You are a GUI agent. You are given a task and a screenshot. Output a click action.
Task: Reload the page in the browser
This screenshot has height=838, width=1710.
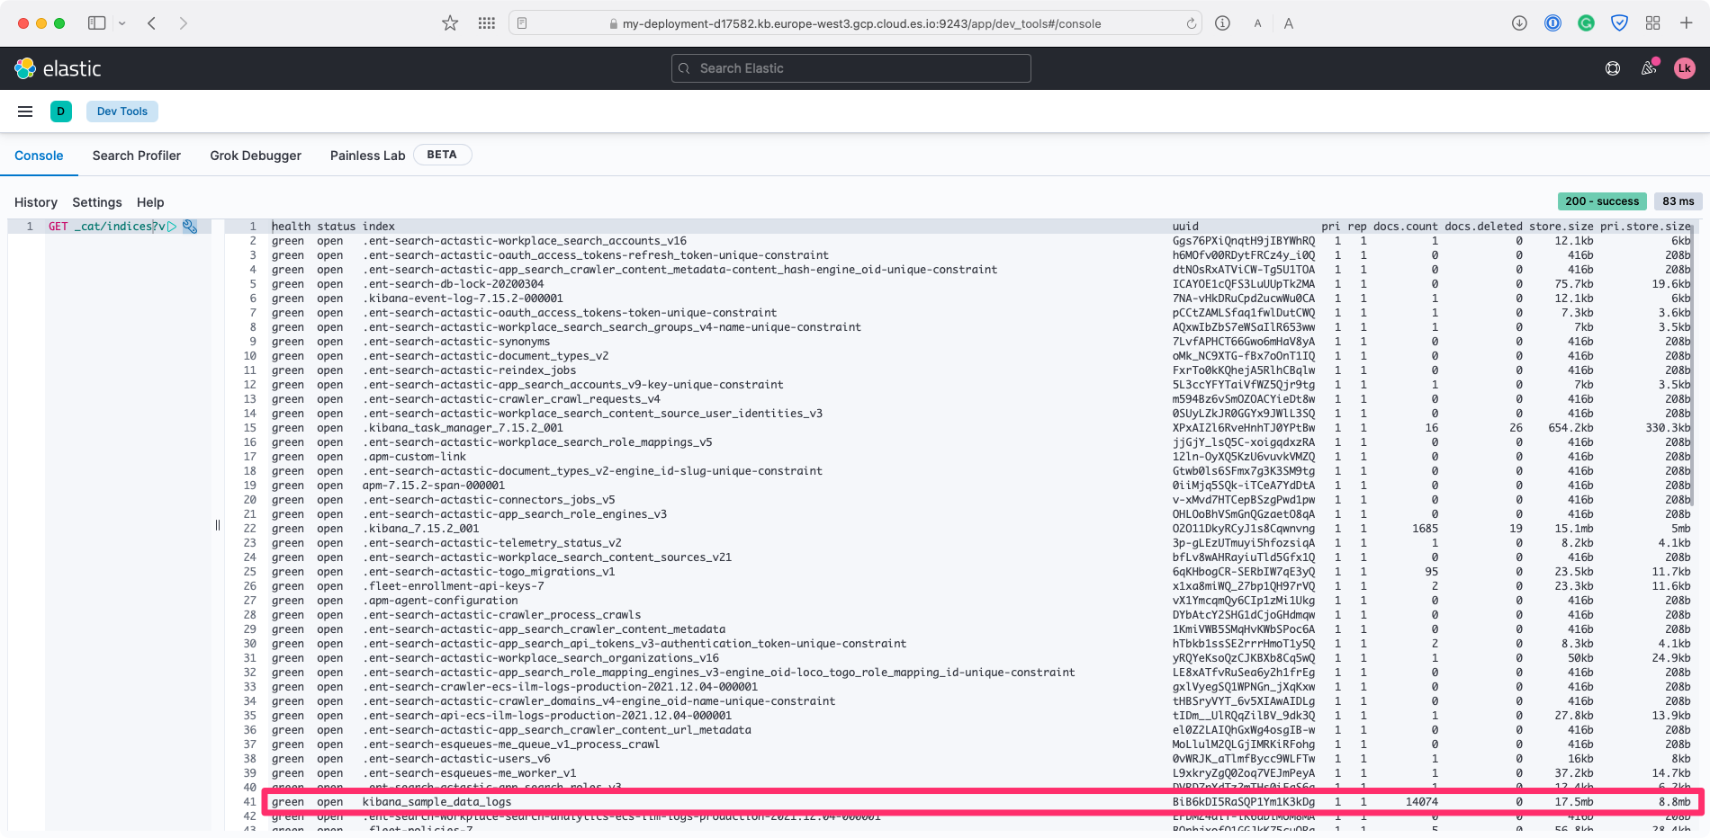pyautogui.click(x=1192, y=23)
